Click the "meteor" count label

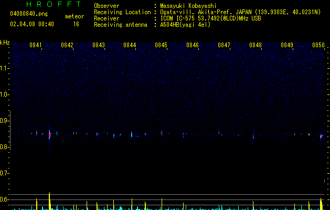74,16
